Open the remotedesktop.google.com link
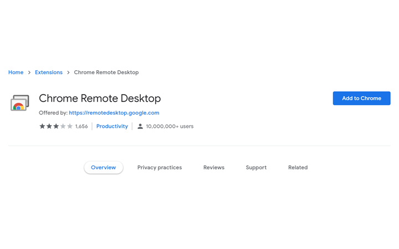The height and width of the screenshot is (249, 399). 114,113
